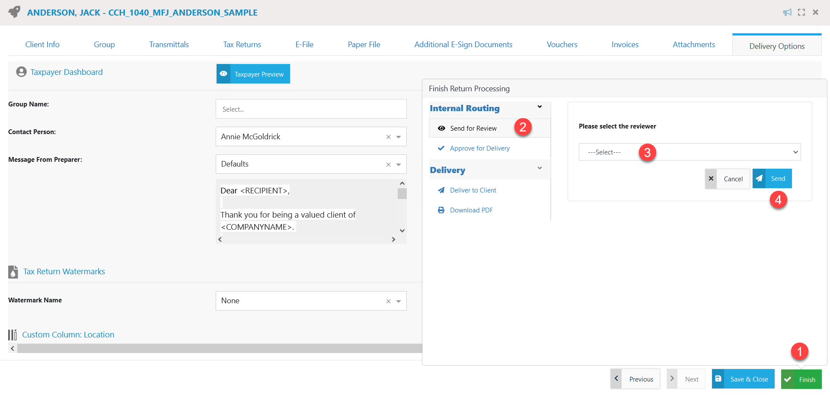Switch to the Attachments tab

tap(693, 44)
